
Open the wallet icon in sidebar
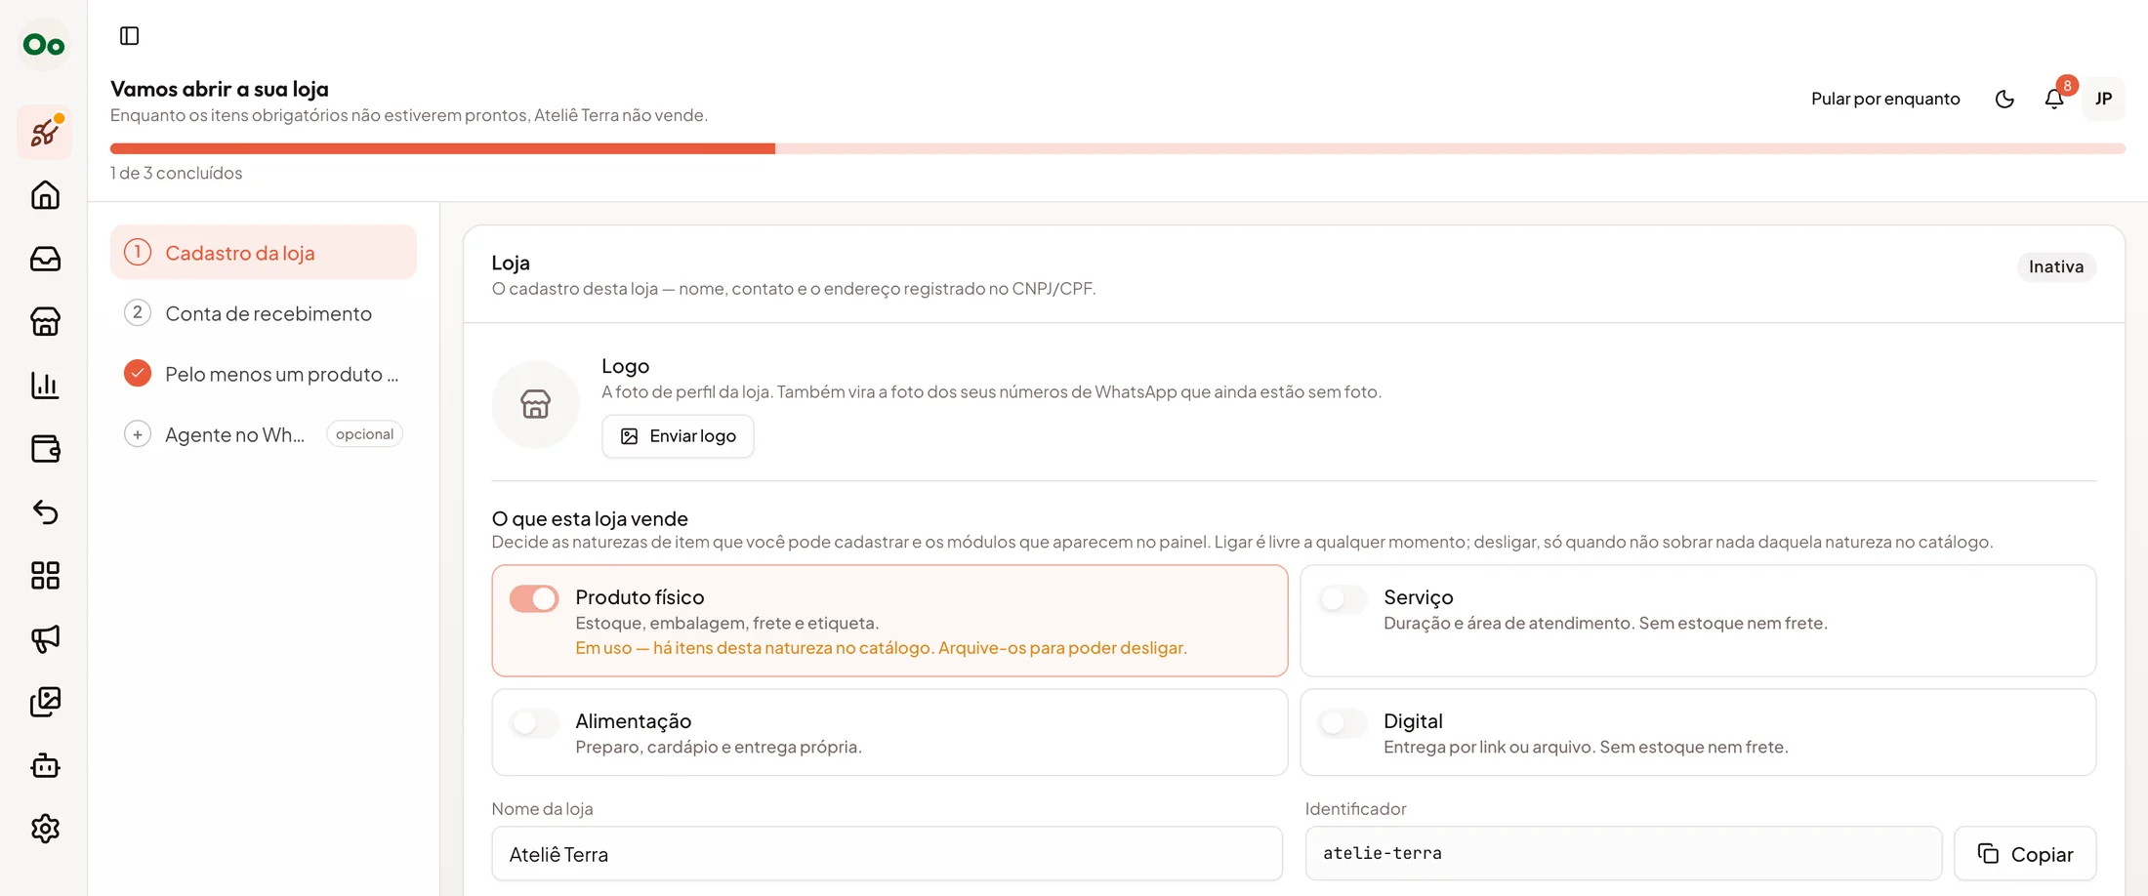click(45, 449)
